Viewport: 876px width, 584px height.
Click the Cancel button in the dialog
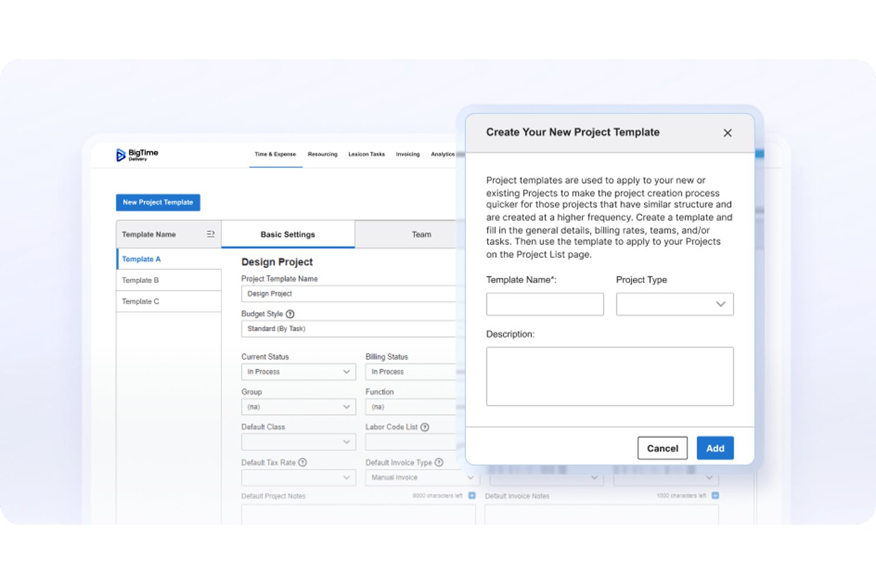click(662, 449)
